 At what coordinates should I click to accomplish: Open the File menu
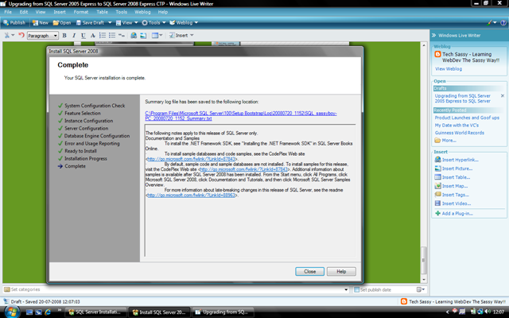tap(8, 12)
